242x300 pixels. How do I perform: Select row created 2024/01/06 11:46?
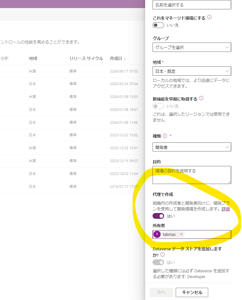(73, 122)
